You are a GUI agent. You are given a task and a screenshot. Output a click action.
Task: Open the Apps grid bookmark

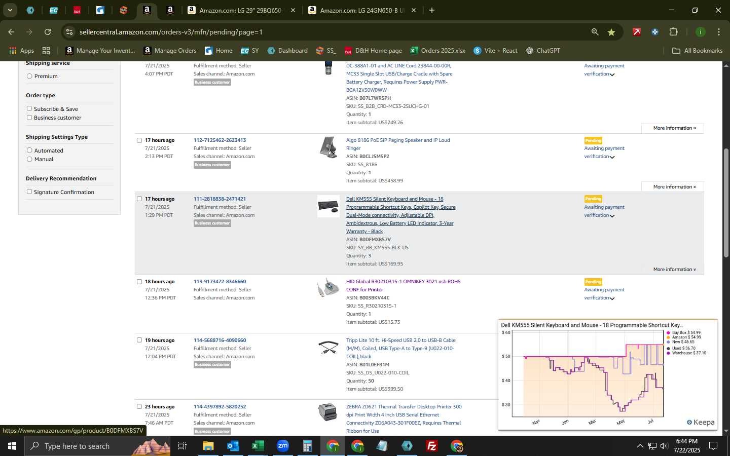click(x=21, y=51)
